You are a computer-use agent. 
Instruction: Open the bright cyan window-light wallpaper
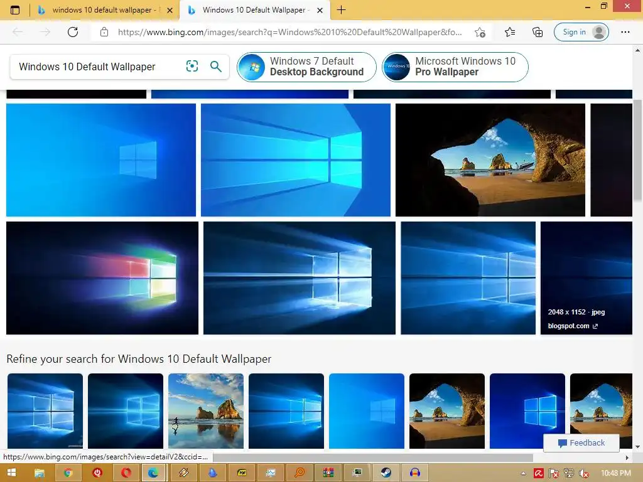pos(296,160)
